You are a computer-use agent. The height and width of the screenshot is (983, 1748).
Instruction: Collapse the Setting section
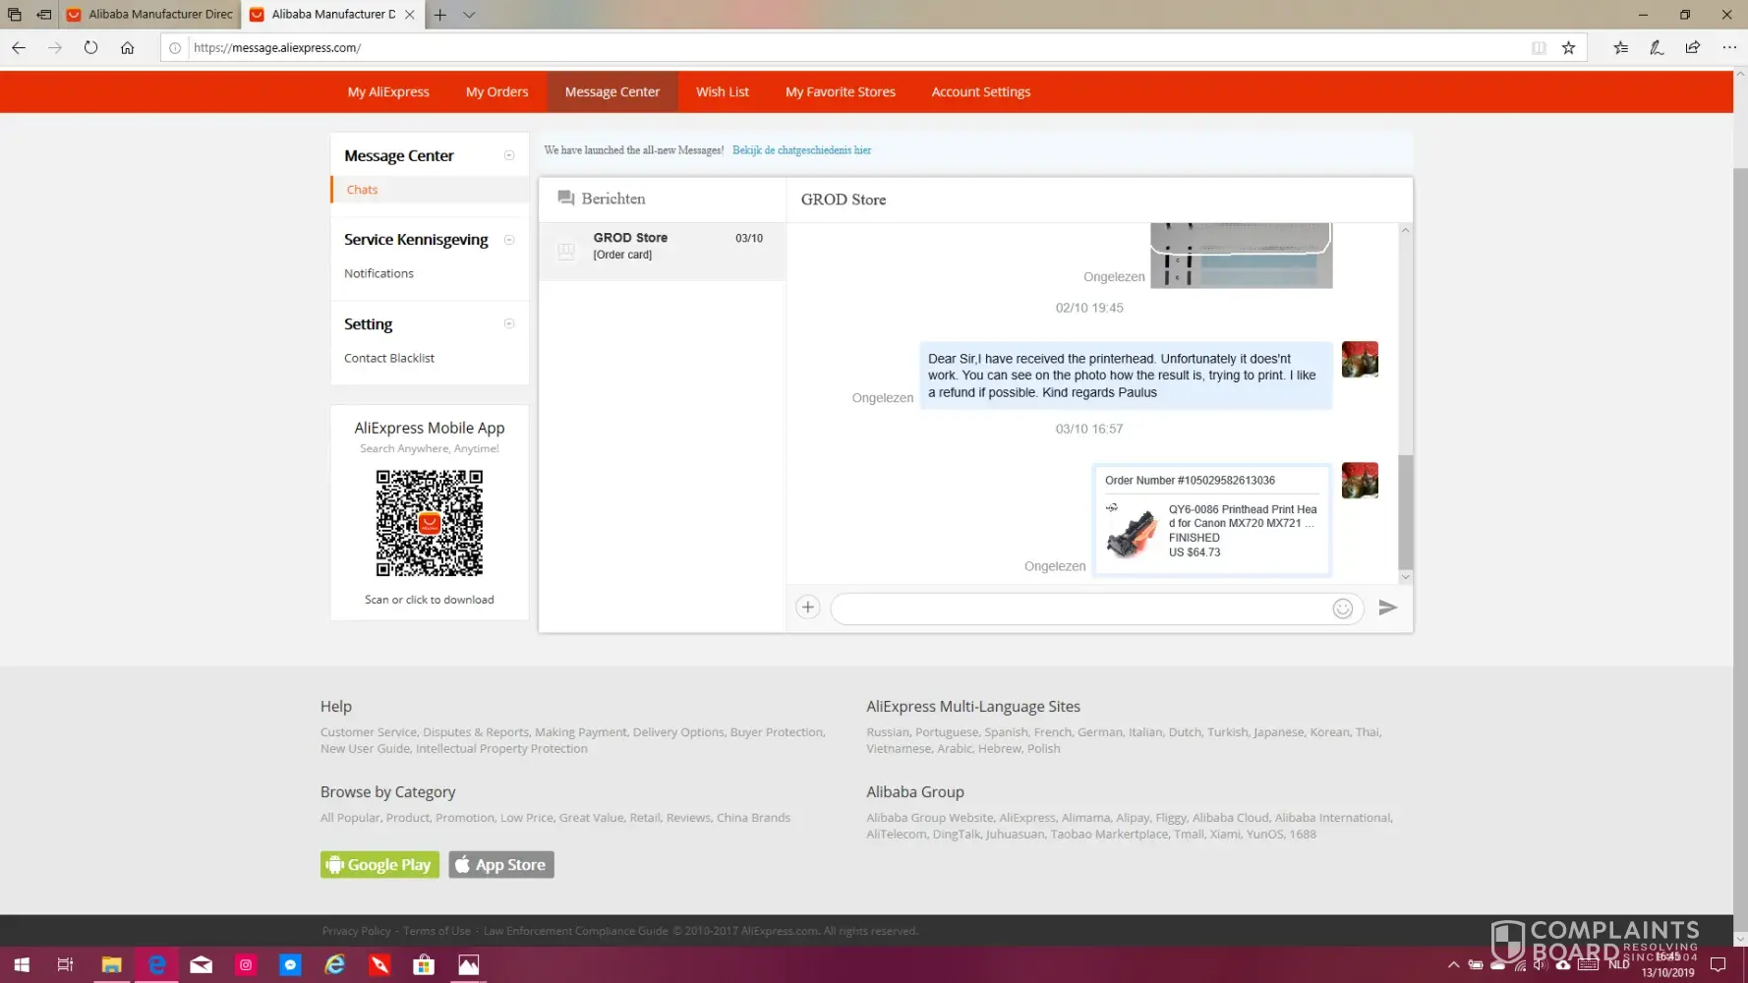tap(509, 323)
